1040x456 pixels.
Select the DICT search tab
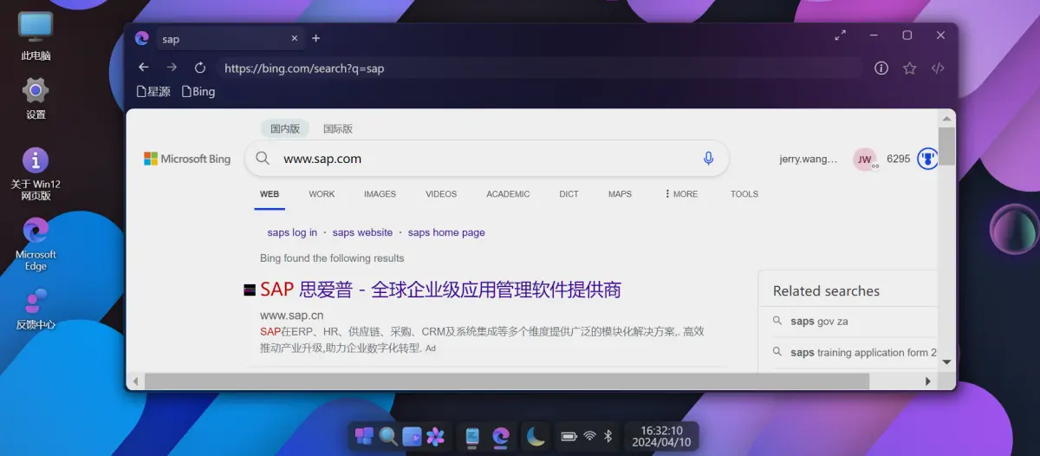click(569, 194)
